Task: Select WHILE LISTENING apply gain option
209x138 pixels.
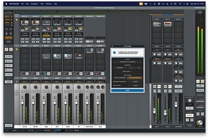Action: [x=120, y=78]
